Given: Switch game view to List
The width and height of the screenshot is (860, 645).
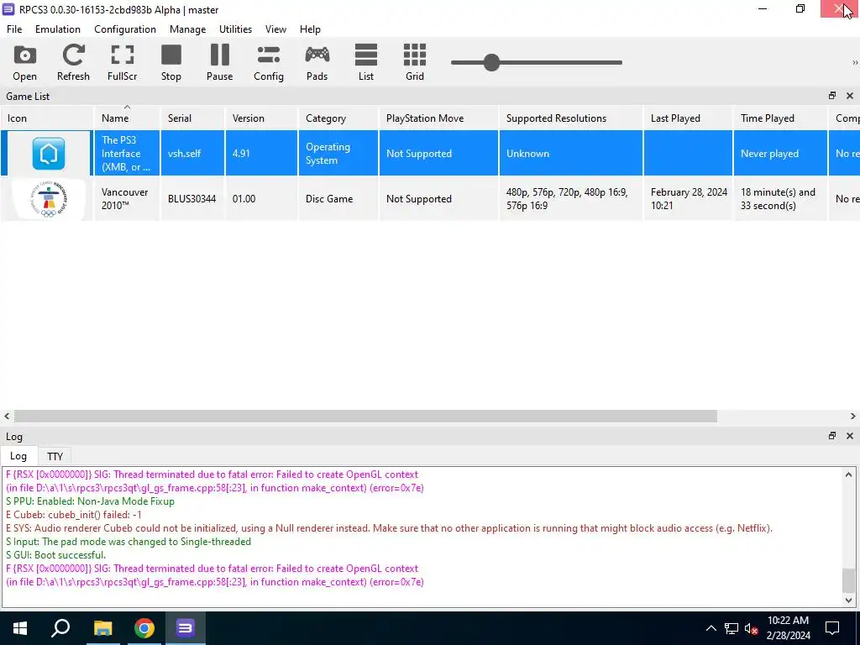Looking at the screenshot, I should 366,62.
